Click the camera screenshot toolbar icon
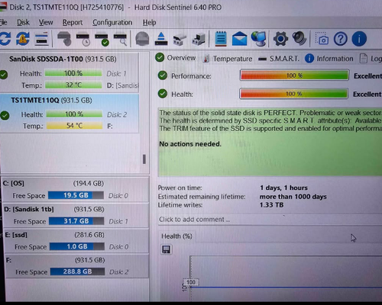The image size is (382, 305). click(322, 39)
